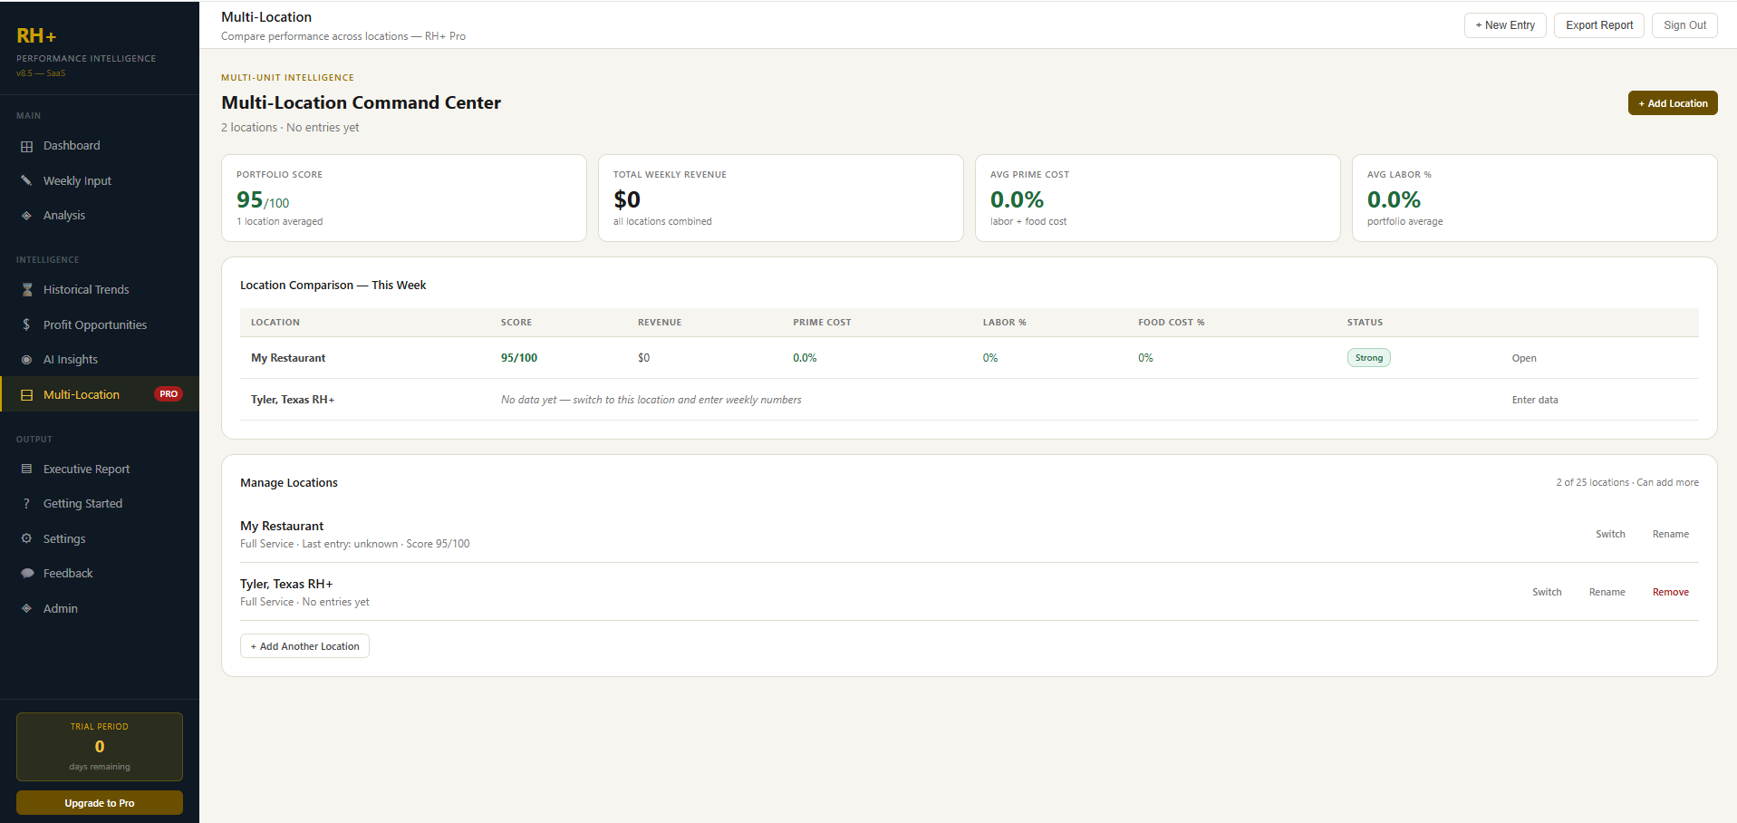
Task: Switch to Tyler, Texas RH+ location
Action: 1547,592
